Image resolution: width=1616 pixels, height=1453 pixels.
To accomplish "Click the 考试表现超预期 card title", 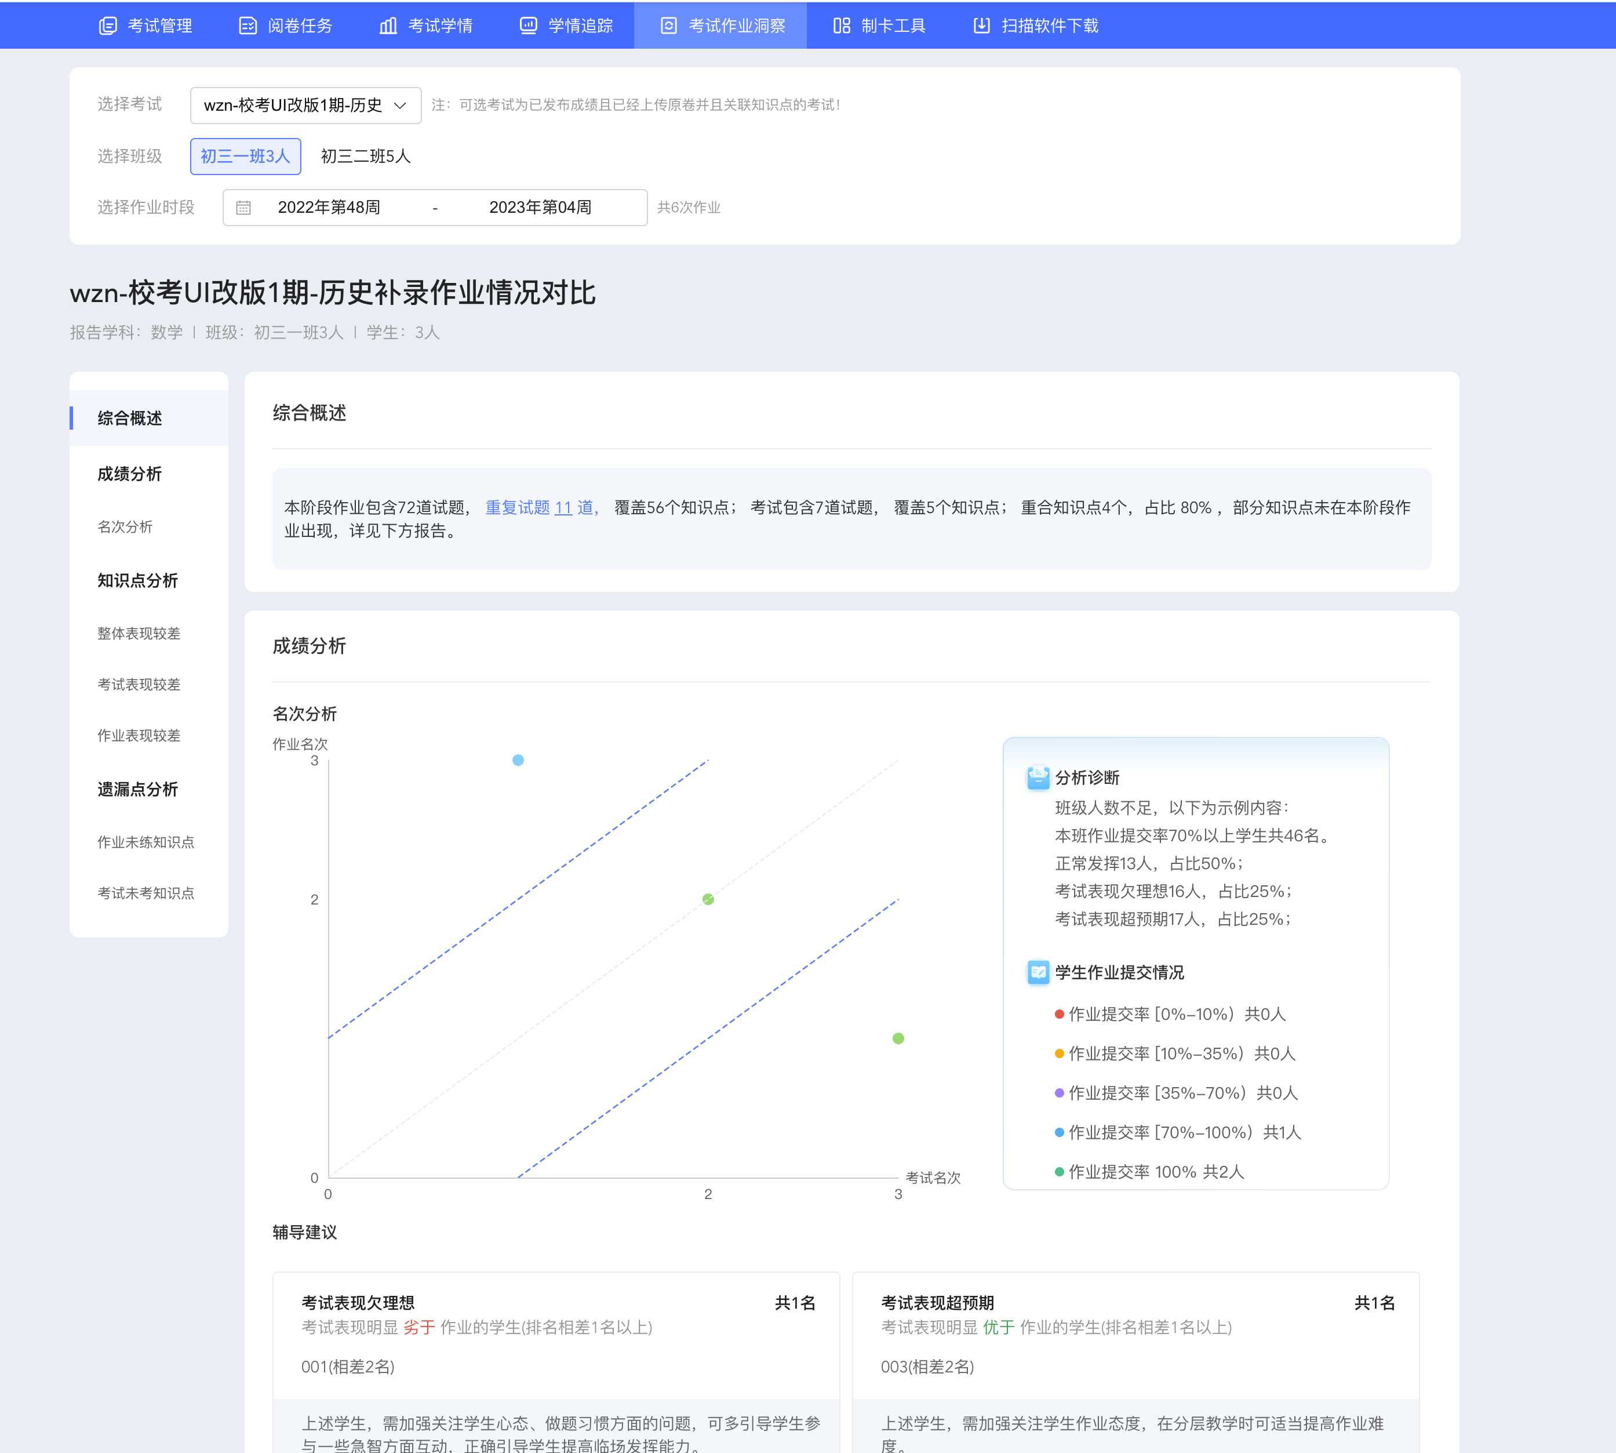I will (937, 1303).
